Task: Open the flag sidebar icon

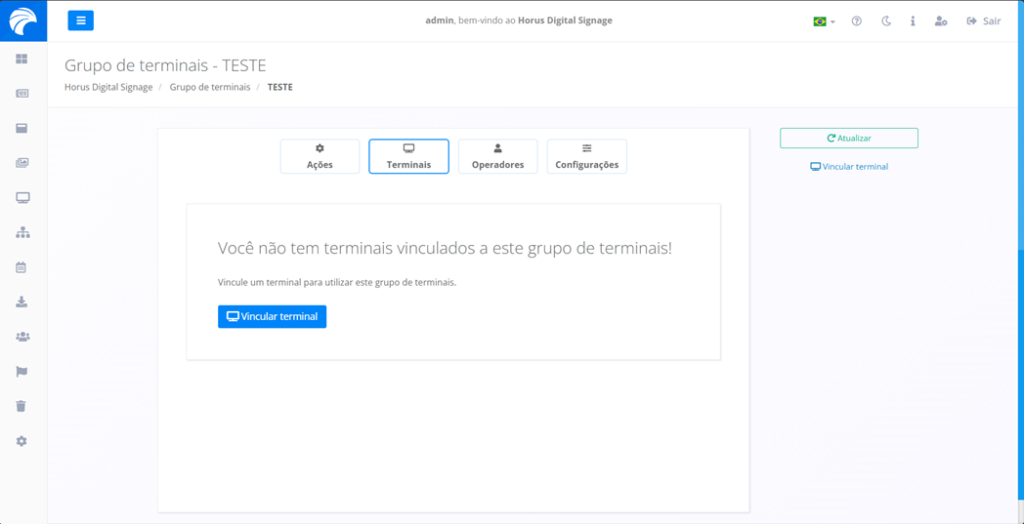Action: click(x=21, y=372)
